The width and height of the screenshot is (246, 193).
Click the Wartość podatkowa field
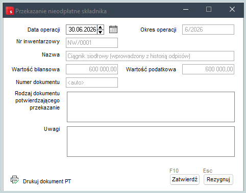pos(208,69)
